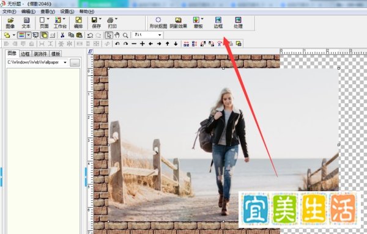Open the 帮助(H) menu
Screen dimensions: 367x234
click(x=87, y=12)
